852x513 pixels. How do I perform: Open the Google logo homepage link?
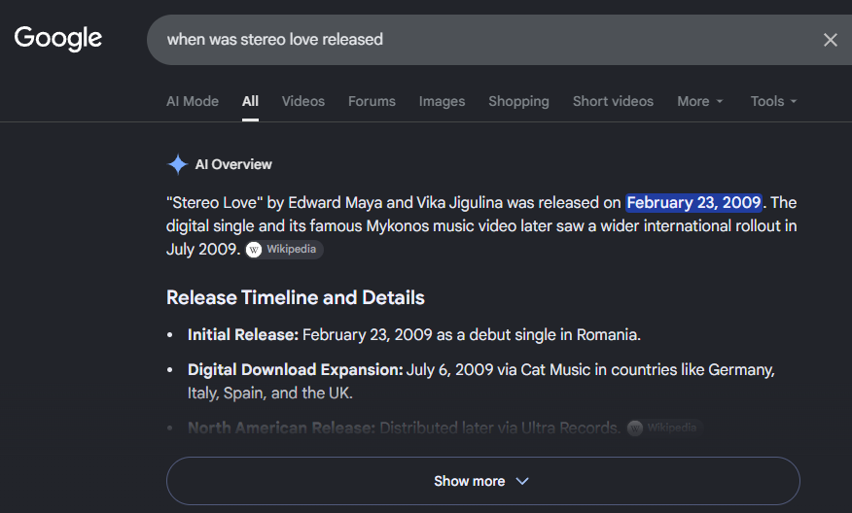pos(58,39)
